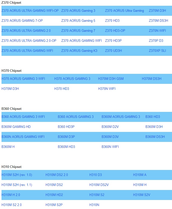The width and height of the screenshot is (172, 209).
Task: Select the Z370N WIFI link
Action: (157, 31)
